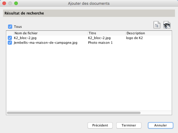This screenshot has width=178, height=133.
Task: Click the K2_bloc-2.jpg title cell
Action: click(x=99, y=38)
